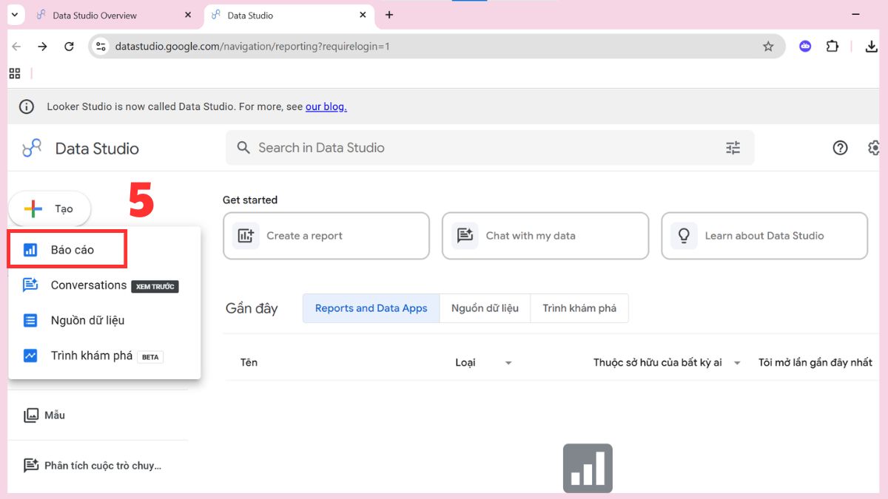888x499 pixels.
Task: Click the search magnifier icon
Action: pyautogui.click(x=243, y=148)
